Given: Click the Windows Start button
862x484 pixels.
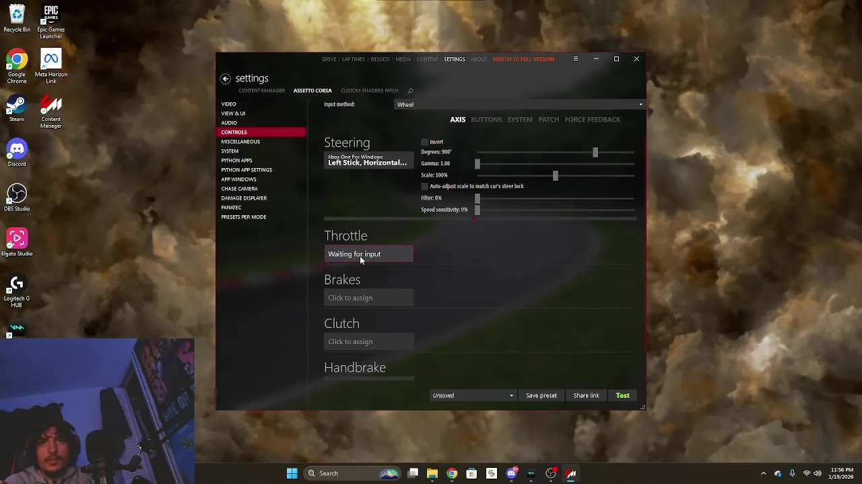Looking at the screenshot, I should pos(292,473).
